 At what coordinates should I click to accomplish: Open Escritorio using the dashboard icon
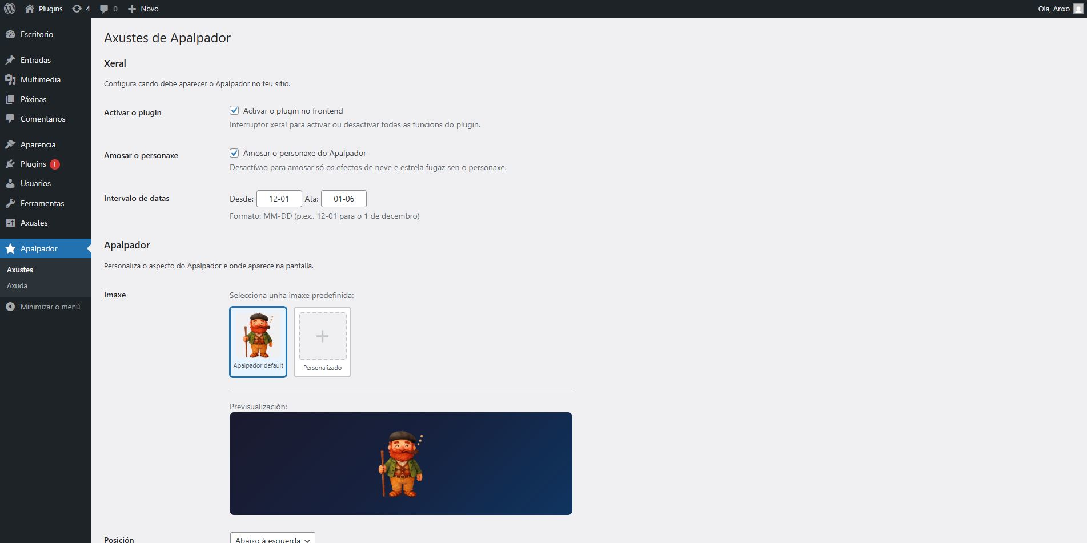10,34
